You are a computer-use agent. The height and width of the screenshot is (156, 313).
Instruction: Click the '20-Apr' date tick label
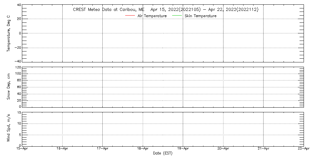click(x=223, y=149)
